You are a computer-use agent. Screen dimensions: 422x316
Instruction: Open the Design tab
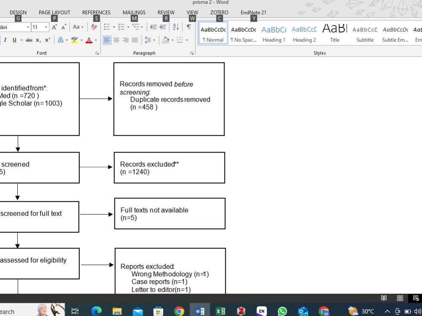pyautogui.click(x=18, y=12)
